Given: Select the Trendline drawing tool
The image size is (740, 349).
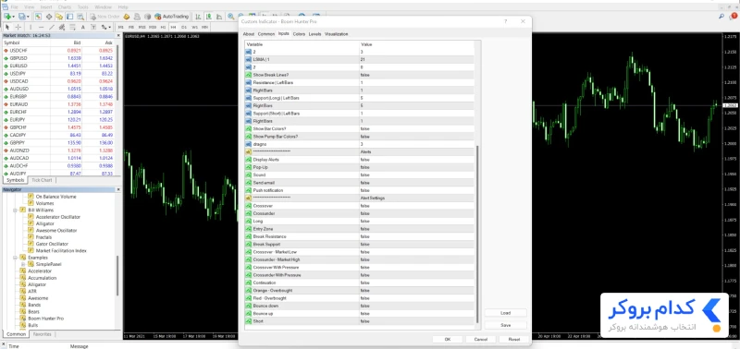Looking at the screenshot, I should (52, 27).
